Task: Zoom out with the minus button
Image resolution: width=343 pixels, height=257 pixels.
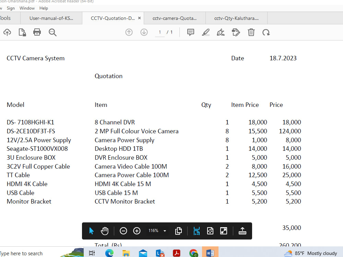Action: (x=123, y=231)
